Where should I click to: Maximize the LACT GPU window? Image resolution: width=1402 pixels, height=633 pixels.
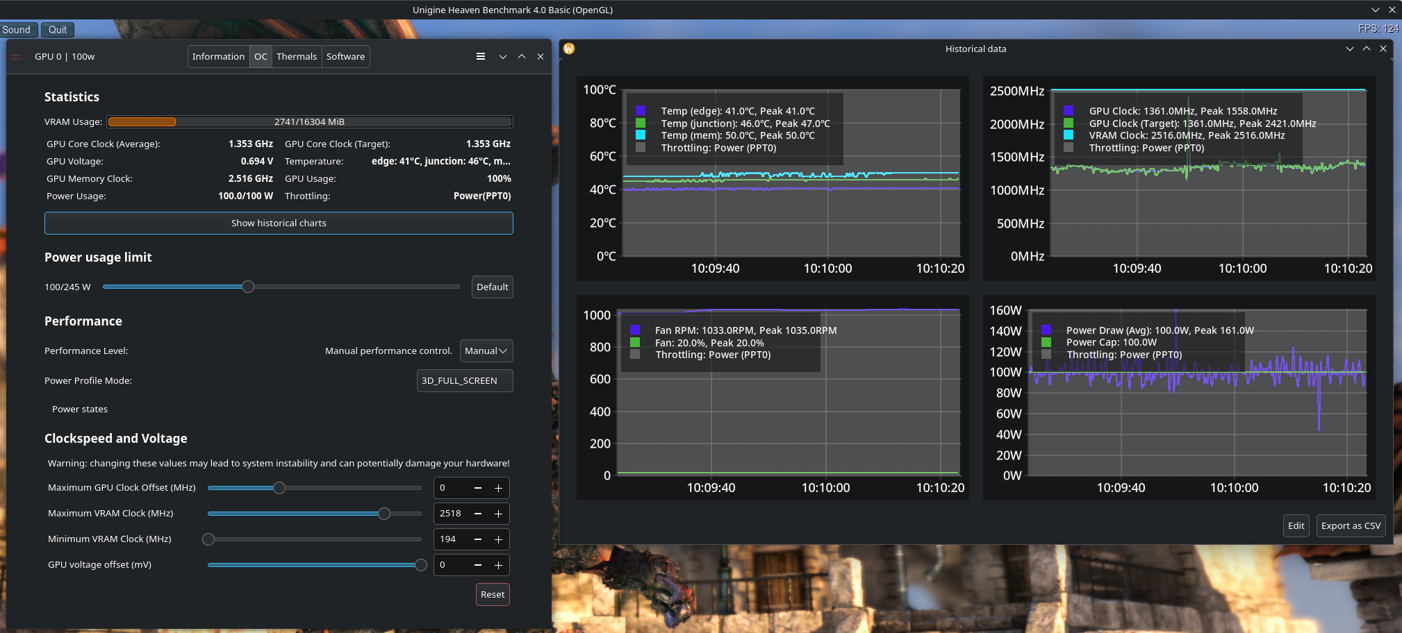(522, 57)
